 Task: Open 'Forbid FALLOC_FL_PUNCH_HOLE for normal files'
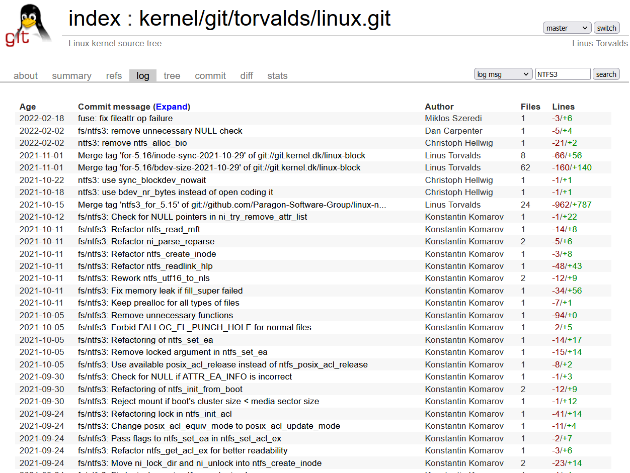tap(195, 328)
